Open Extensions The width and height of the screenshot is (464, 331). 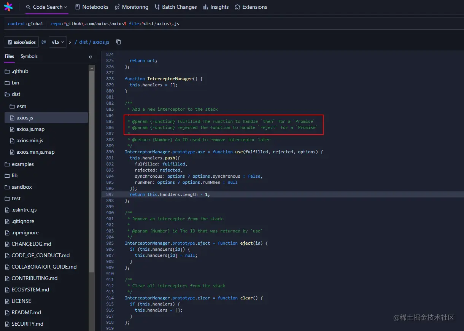click(x=251, y=7)
